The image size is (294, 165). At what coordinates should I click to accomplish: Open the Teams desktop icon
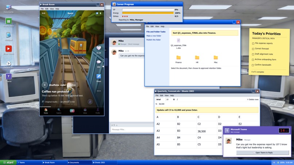pyautogui.click(x=8, y=78)
